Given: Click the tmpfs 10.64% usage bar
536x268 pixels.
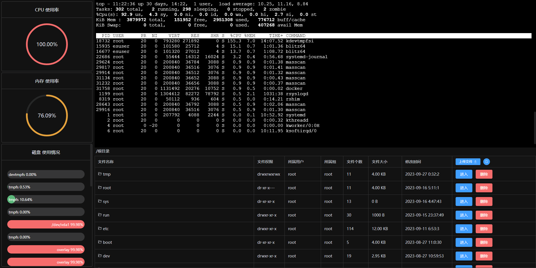Looking at the screenshot, I should coord(46,200).
